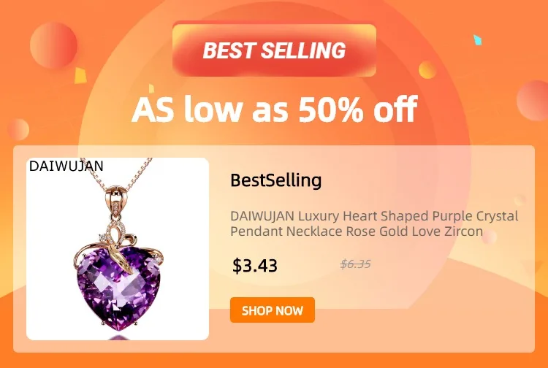The width and height of the screenshot is (548, 368).
Task: Click the BestSelling heading text
Action: pos(275,180)
